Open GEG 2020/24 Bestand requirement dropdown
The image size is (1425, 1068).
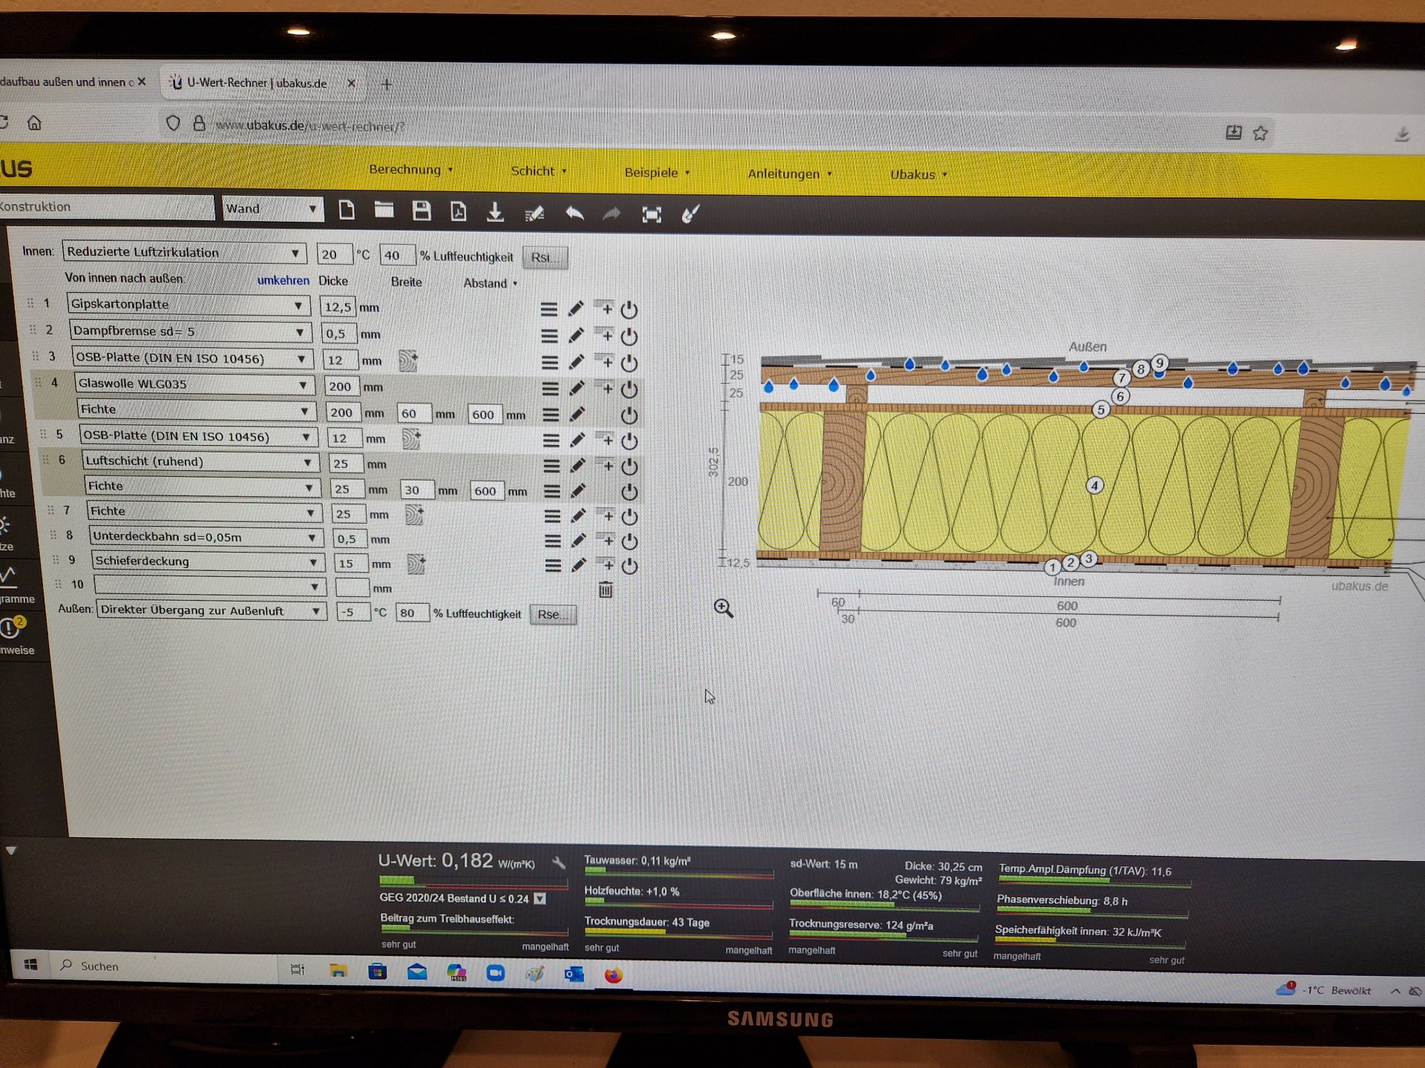pos(540,899)
